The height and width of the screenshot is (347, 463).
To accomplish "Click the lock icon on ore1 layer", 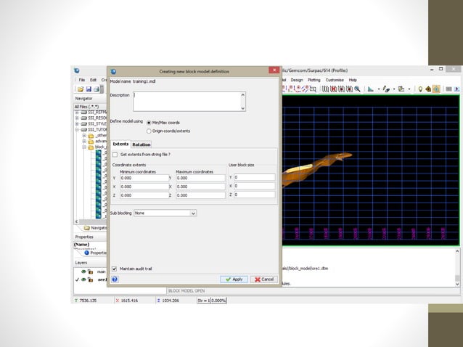I will (91, 279).
